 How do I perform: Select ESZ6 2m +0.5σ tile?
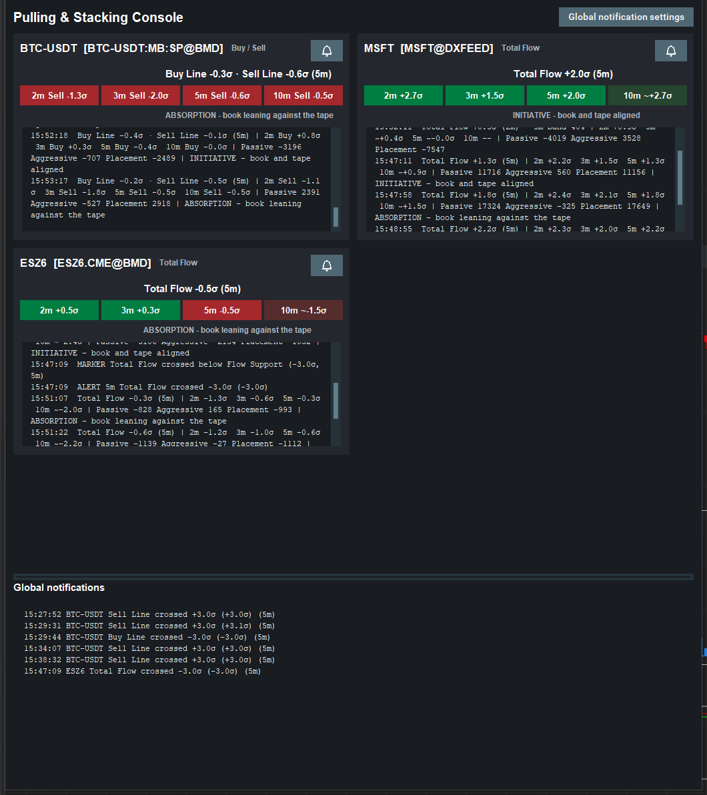59,310
